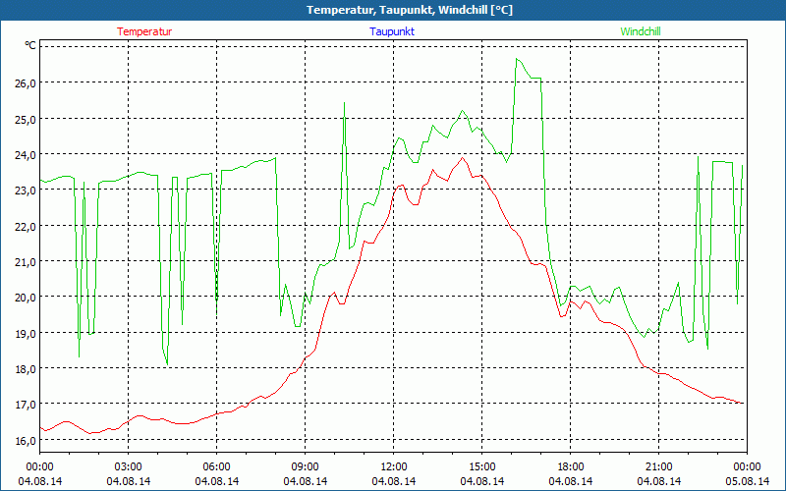Click the 20,0 y-axis value

coord(25,298)
